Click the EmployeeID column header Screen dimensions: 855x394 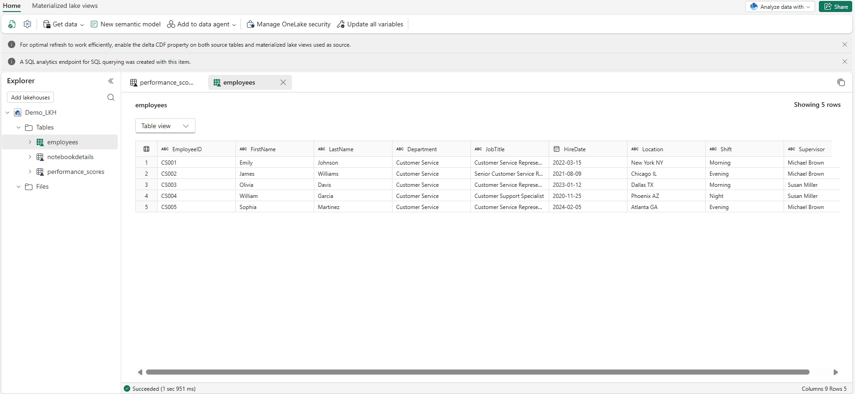click(x=196, y=149)
